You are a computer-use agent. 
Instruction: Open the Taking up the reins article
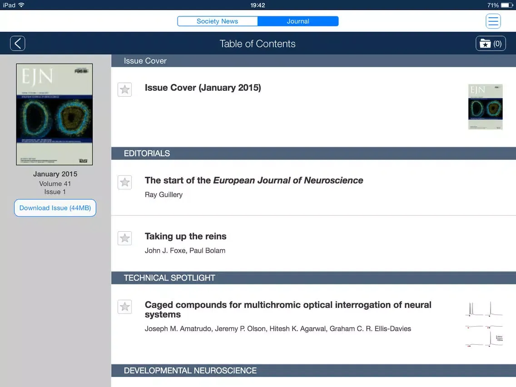tap(186, 236)
